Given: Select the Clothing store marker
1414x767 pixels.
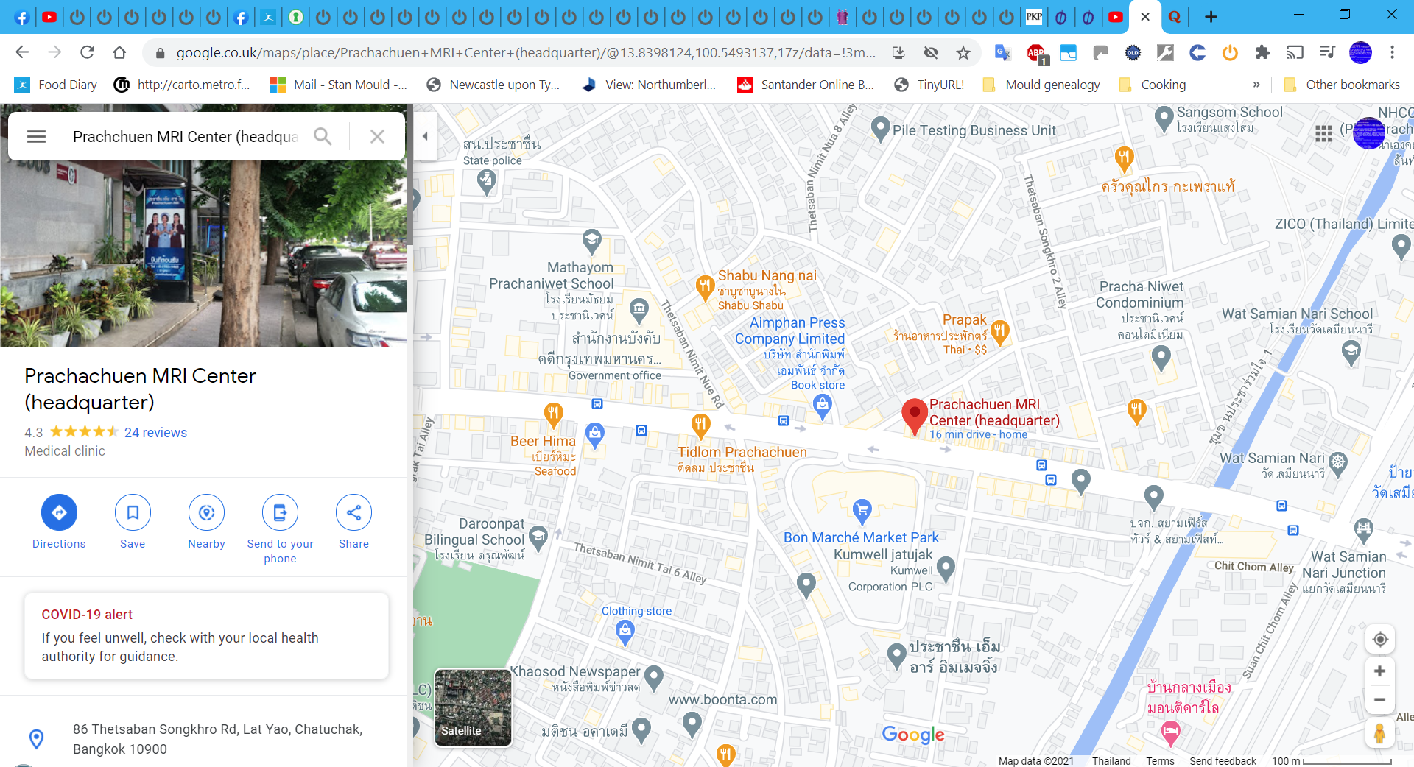Looking at the screenshot, I should point(625,632).
